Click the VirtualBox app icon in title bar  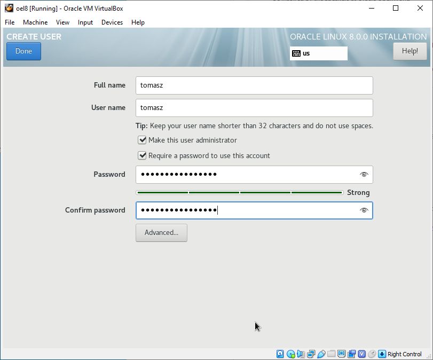(9, 9)
